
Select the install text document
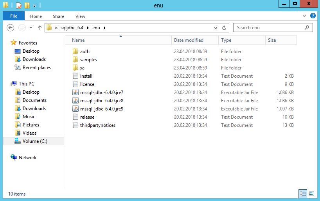(x=86, y=76)
